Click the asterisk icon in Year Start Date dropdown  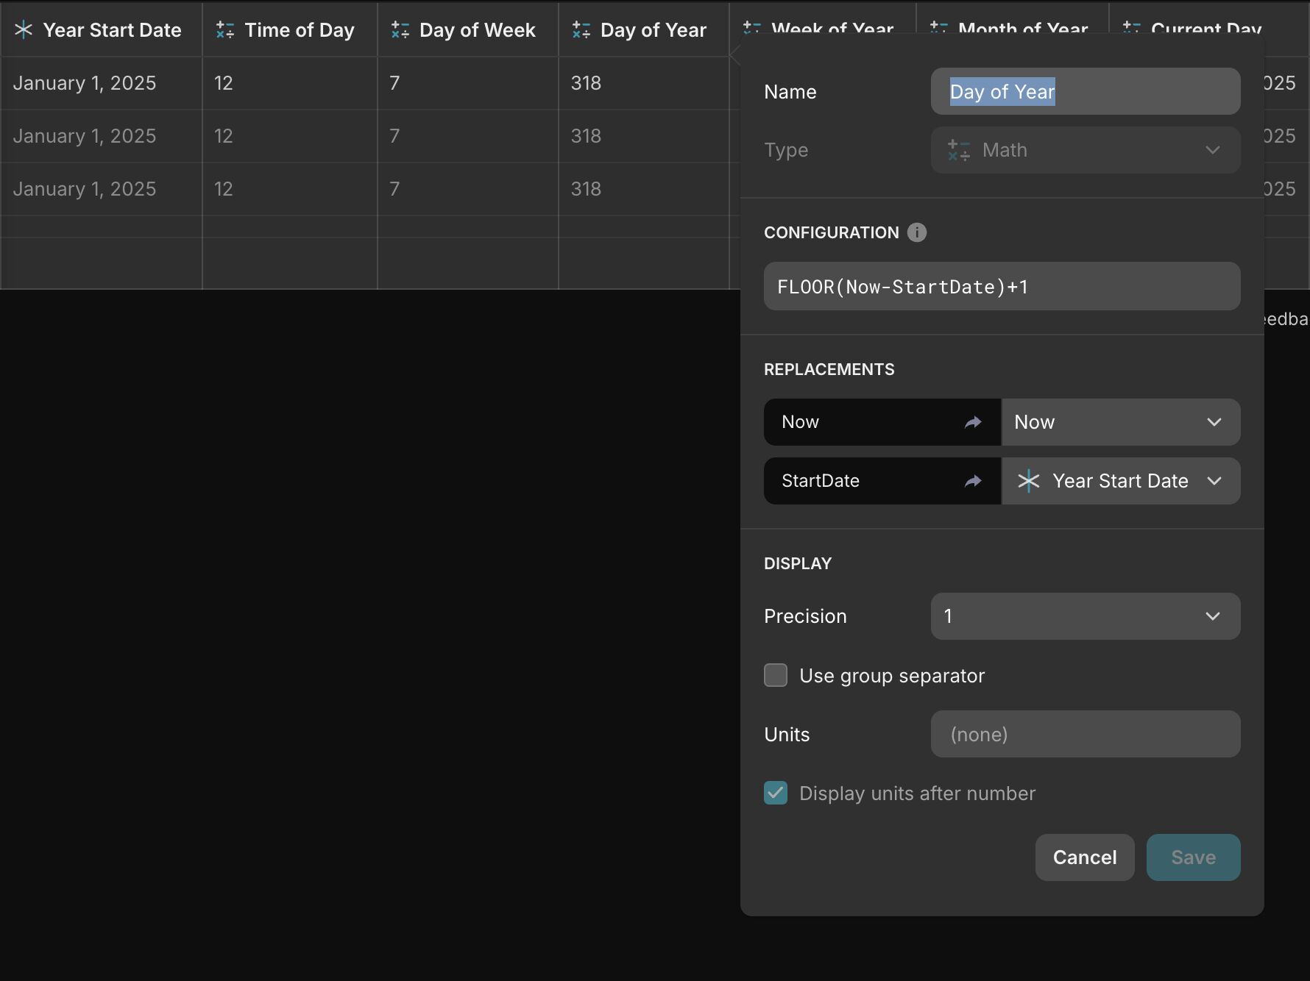point(1029,481)
